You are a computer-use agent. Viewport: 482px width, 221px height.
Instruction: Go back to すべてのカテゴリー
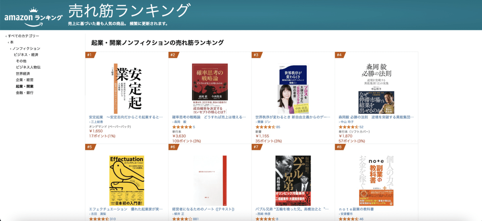click(x=24, y=36)
